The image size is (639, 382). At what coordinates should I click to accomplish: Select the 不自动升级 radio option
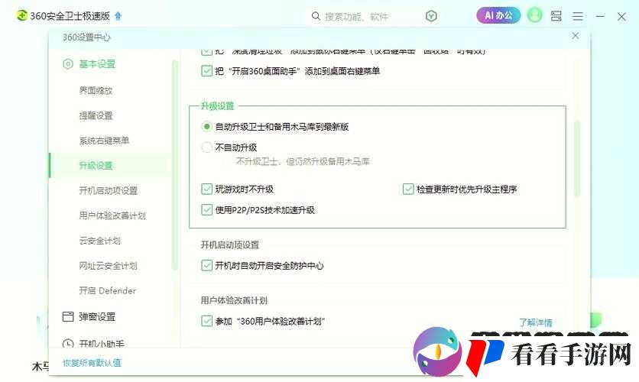tap(206, 147)
